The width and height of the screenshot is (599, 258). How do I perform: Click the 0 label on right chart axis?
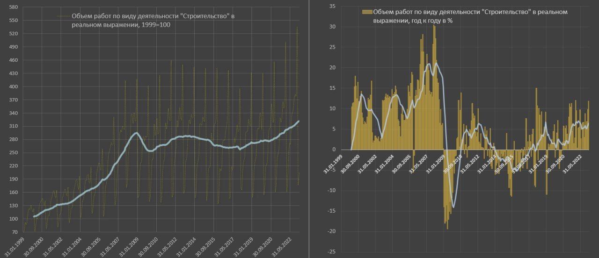(334, 150)
